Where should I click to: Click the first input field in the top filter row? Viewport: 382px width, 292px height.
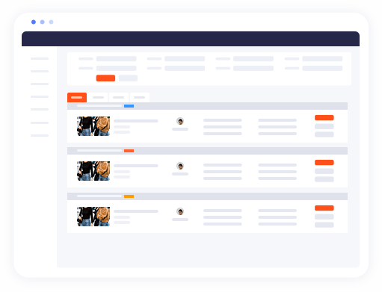[x=117, y=59]
